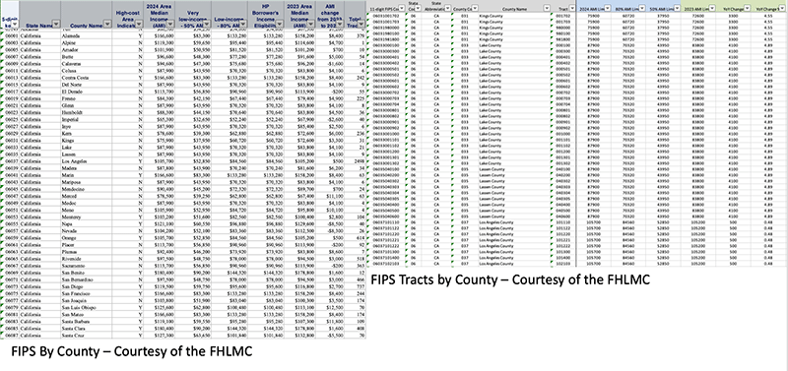Open the Tract column filter dropdown

click(572, 8)
